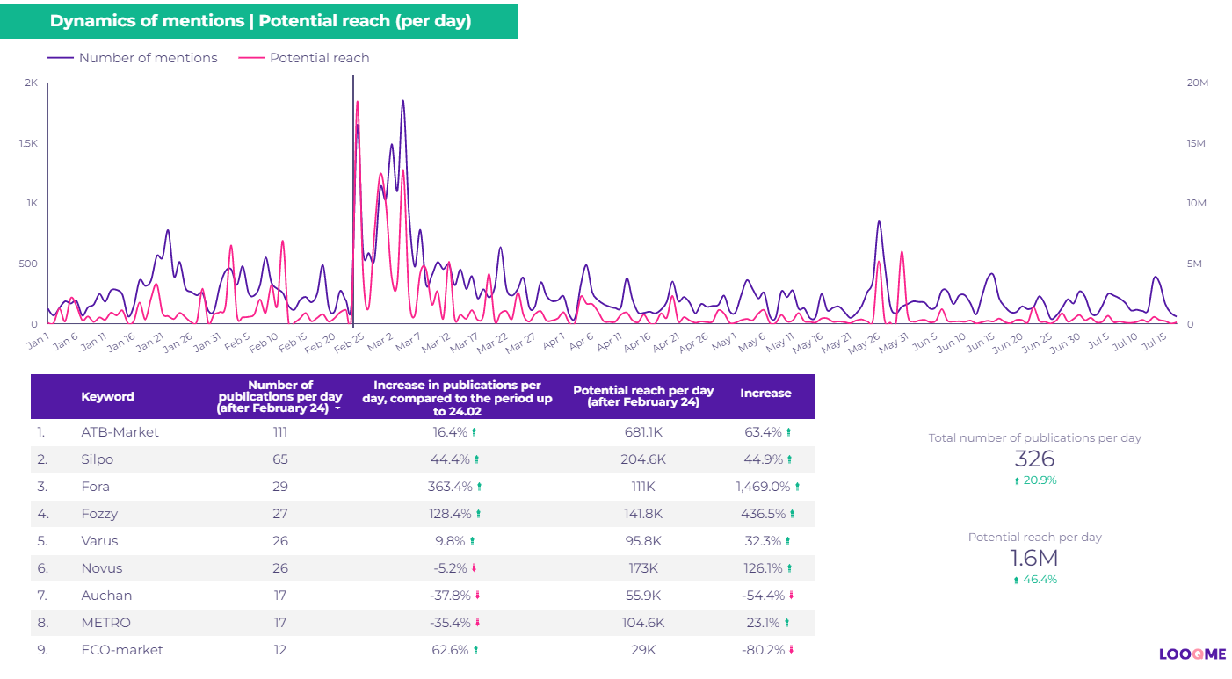Click the up arrow next to 128.4%
1232x679 pixels.
click(478, 514)
